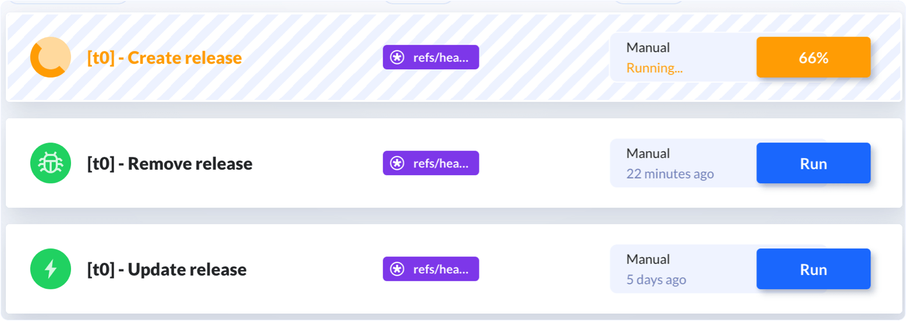Select refs/hea... tag on Remove release row

pos(431,163)
